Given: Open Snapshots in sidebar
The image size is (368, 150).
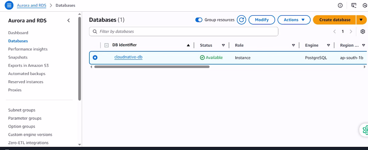Looking at the screenshot, I should click(18, 57).
